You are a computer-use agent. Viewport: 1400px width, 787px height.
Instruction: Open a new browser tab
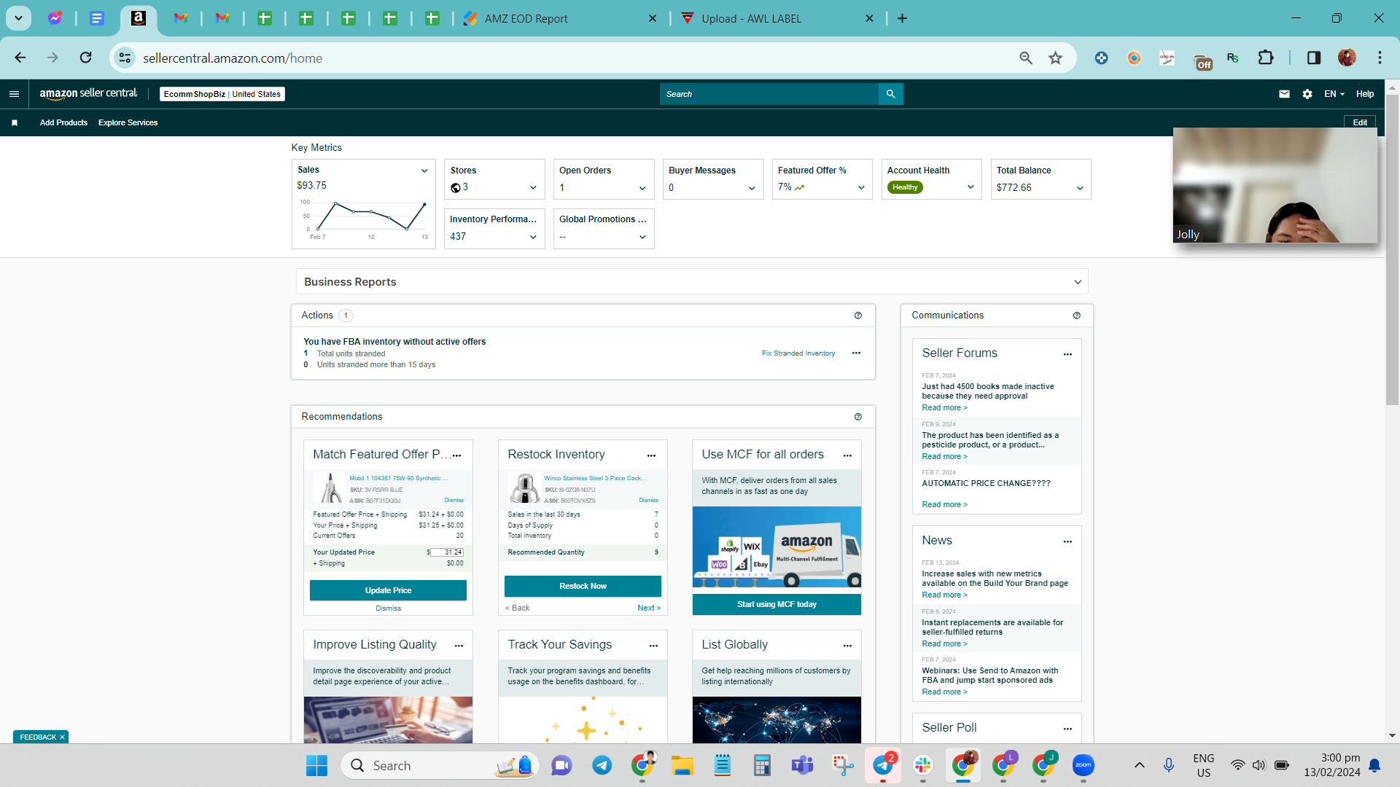pyautogui.click(x=902, y=19)
